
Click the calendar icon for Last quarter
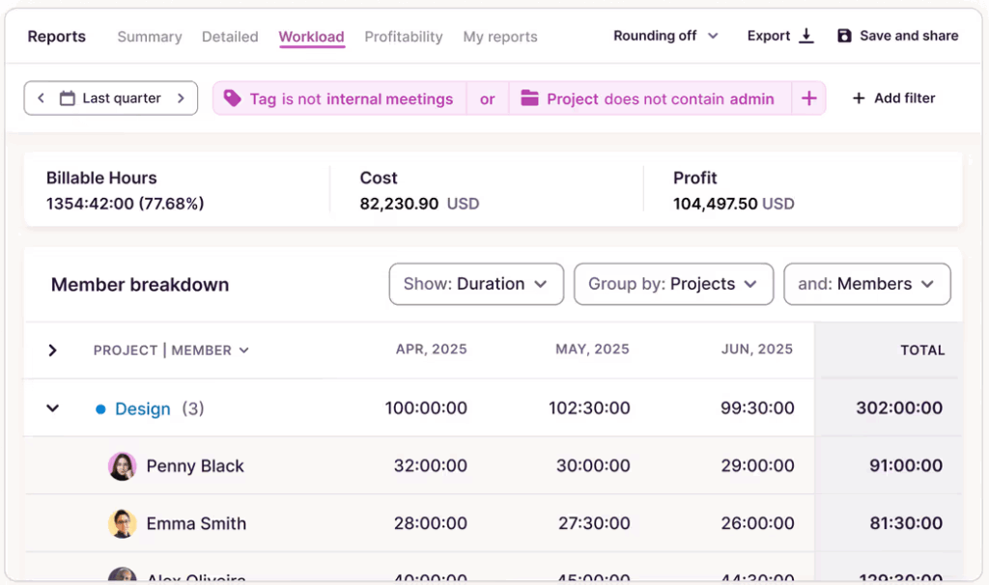[x=68, y=98]
